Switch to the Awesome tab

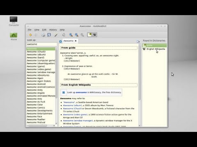coord(69,41)
